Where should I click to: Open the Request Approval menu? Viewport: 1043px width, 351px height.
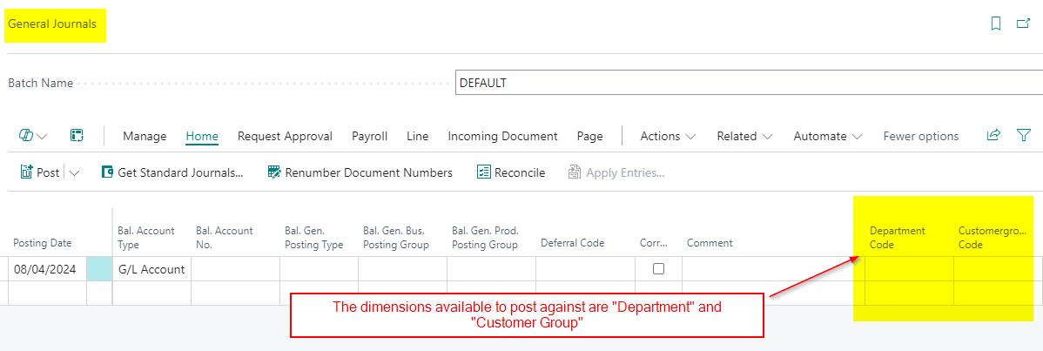pos(285,136)
